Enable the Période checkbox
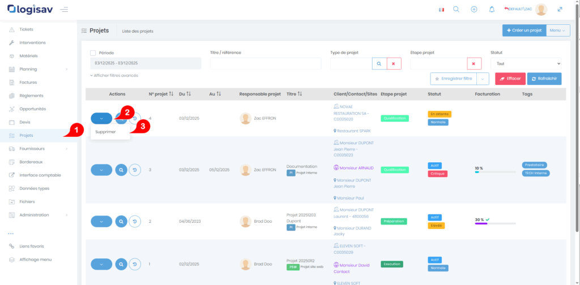The image size is (580, 285). click(93, 53)
